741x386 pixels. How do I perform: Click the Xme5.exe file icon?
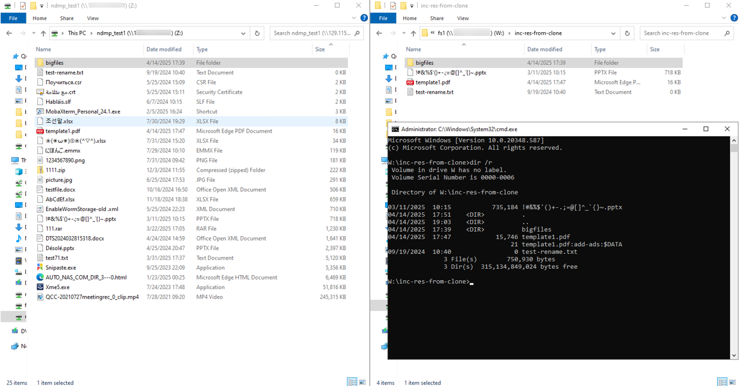40,287
